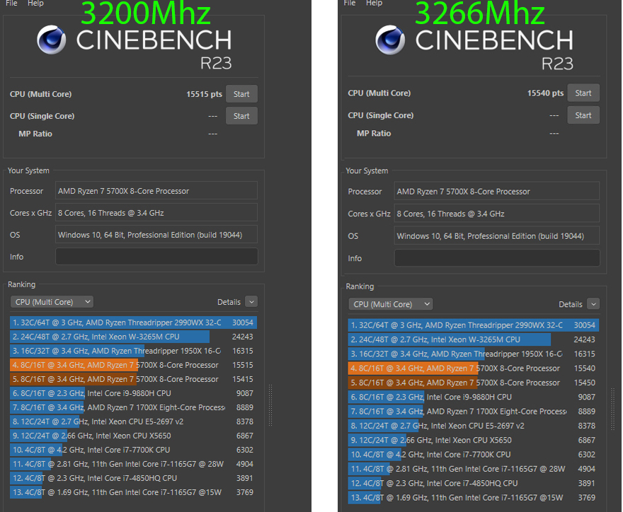Select Core i9-9880H row in left window
Image resolution: width=623 pixels, height=512 pixels.
134,393
